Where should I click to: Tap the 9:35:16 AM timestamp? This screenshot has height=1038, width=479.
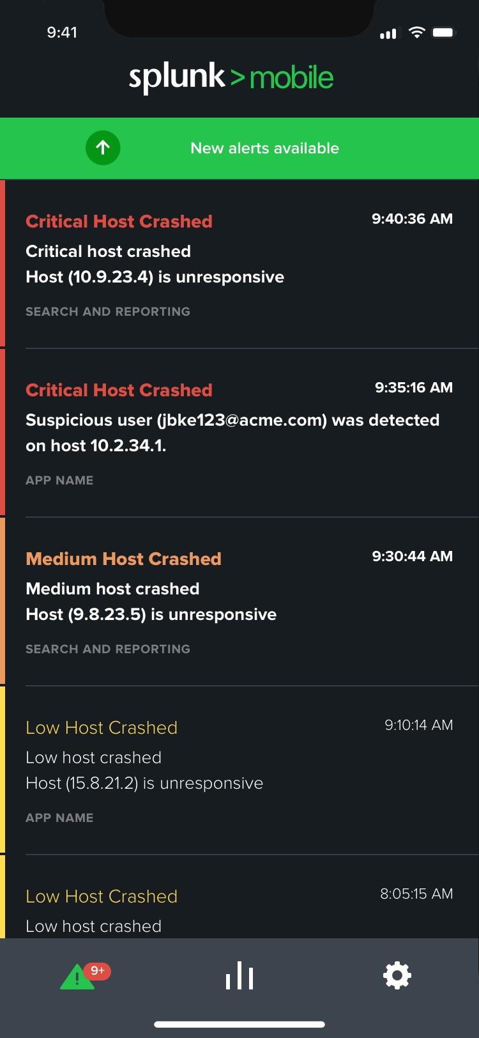point(414,387)
